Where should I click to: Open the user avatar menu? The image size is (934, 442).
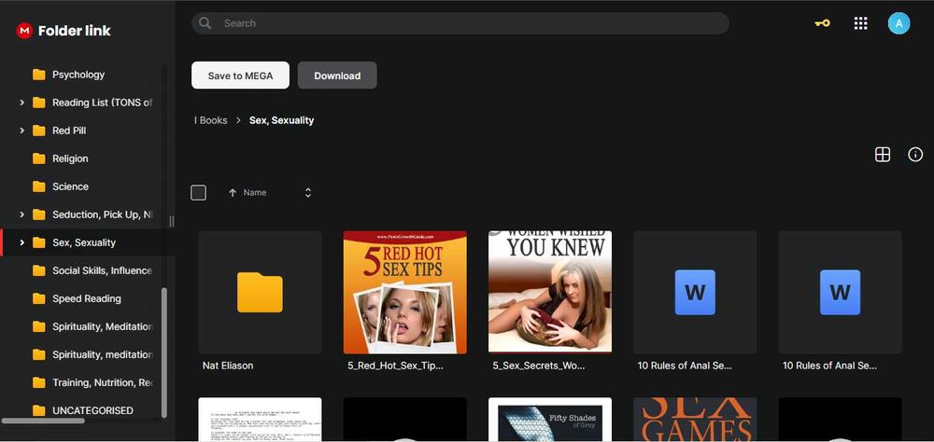click(x=899, y=23)
